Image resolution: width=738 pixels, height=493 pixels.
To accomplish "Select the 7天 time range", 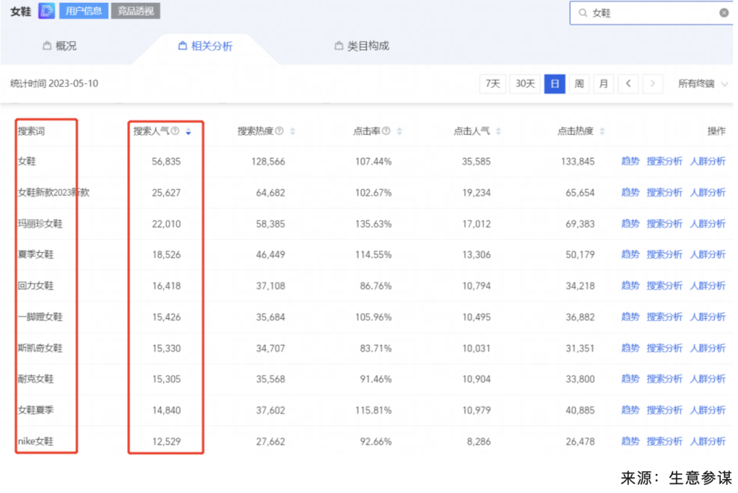I will 492,84.
